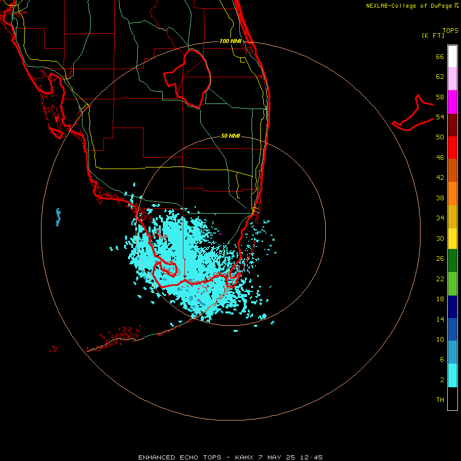Click the legend value 10
The image size is (461, 461).
440,339
